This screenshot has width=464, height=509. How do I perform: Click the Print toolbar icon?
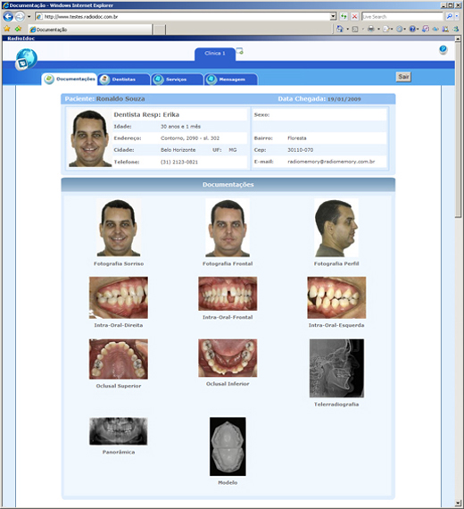(x=370, y=29)
